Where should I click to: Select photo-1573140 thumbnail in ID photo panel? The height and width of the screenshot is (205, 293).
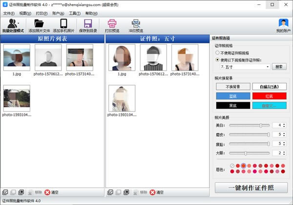coord(185,57)
